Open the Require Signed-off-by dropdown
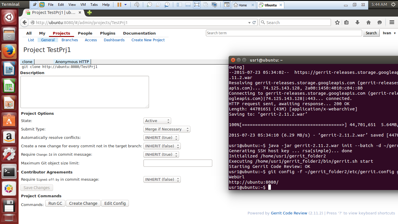 (162, 180)
